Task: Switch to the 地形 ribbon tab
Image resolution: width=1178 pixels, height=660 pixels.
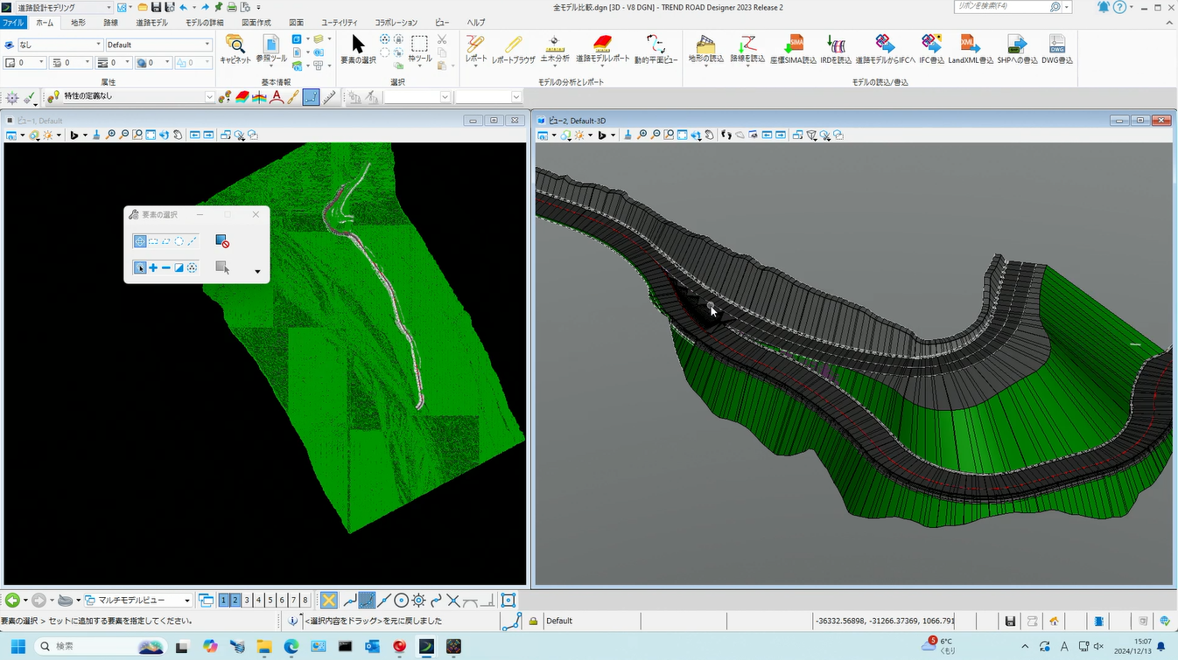Action: click(x=78, y=22)
